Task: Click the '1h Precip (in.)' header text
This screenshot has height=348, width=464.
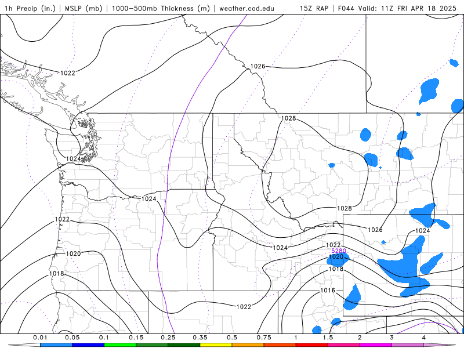Action: point(30,8)
